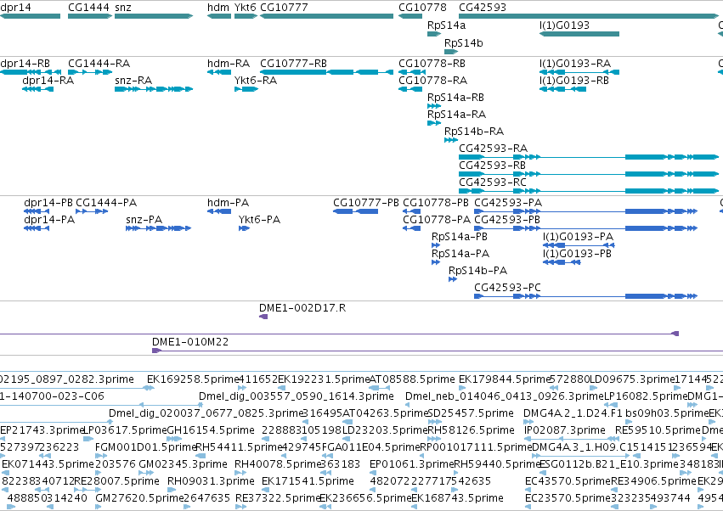The image size is (723, 511).
Task: Open the CG42593-PC protein label
Action: (x=507, y=288)
